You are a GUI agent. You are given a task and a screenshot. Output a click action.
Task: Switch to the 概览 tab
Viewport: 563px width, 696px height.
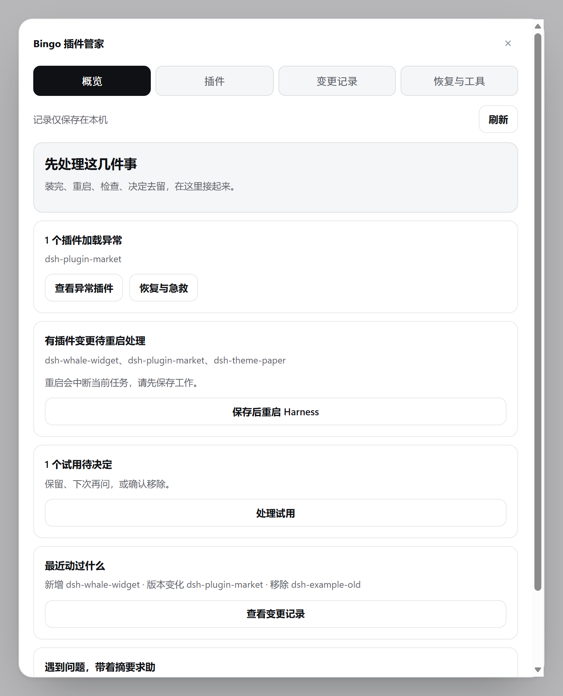coord(92,81)
